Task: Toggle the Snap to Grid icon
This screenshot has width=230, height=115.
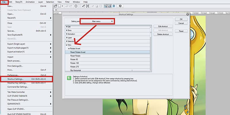Action: [x=114, y=6]
